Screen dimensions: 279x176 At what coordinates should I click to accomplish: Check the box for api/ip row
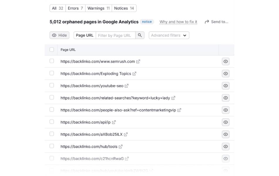52,122
